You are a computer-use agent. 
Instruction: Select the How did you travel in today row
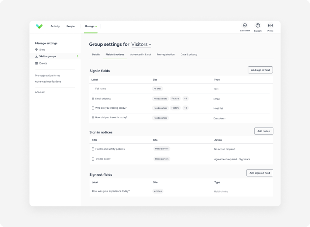[111, 118]
